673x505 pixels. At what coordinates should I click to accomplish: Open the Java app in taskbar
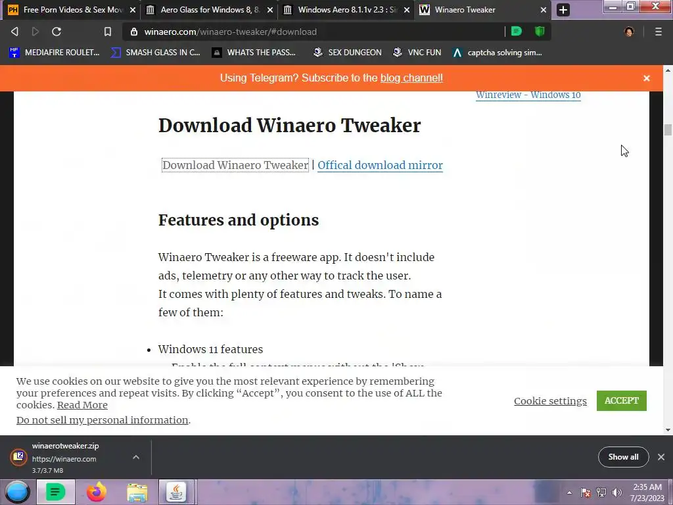176,492
